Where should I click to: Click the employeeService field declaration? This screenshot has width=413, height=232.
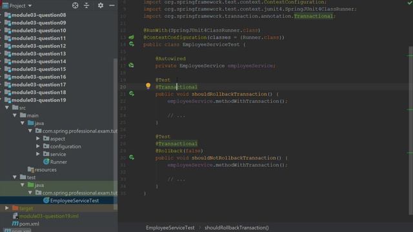250,66
